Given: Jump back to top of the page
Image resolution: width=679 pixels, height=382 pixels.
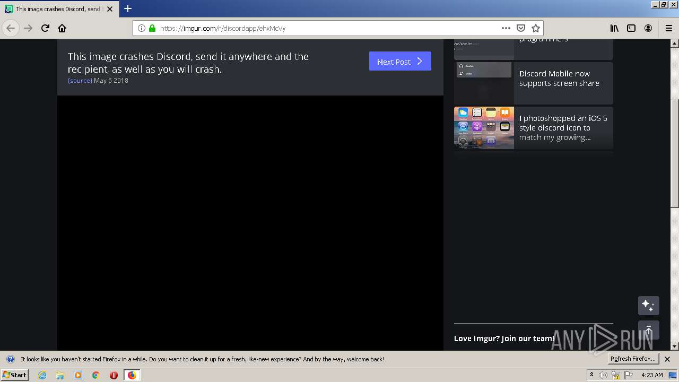Looking at the screenshot, I should (x=648, y=330).
